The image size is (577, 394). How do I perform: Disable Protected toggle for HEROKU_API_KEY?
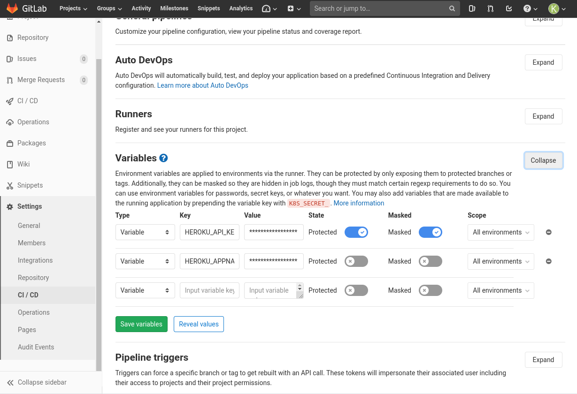356,232
